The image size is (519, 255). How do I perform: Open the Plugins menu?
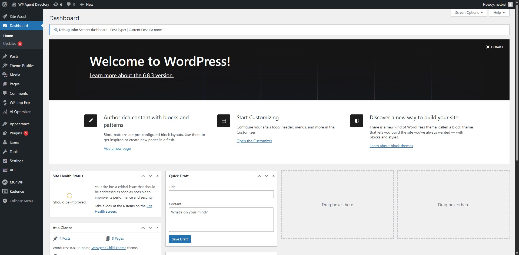pyautogui.click(x=16, y=133)
